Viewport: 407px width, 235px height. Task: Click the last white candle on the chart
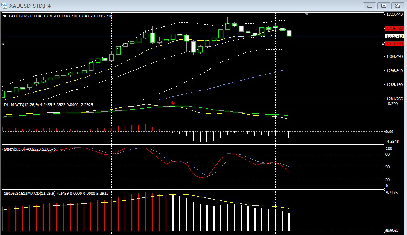click(x=289, y=33)
